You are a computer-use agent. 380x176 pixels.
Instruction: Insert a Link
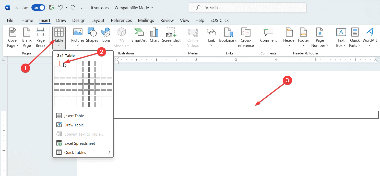pyautogui.click(x=211, y=38)
